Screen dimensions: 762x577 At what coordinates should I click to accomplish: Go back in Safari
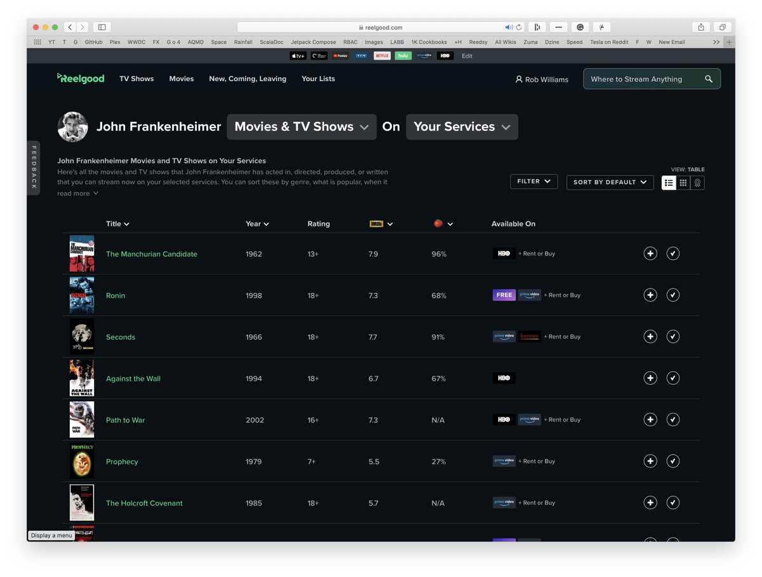pos(70,27)
